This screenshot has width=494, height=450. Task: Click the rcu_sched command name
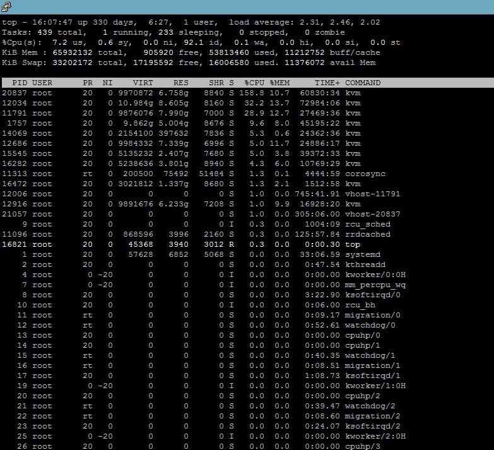click(368, 224)
